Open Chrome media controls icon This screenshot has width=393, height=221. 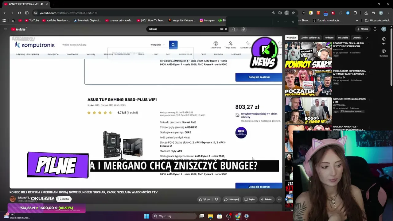(x=374, y=13)
